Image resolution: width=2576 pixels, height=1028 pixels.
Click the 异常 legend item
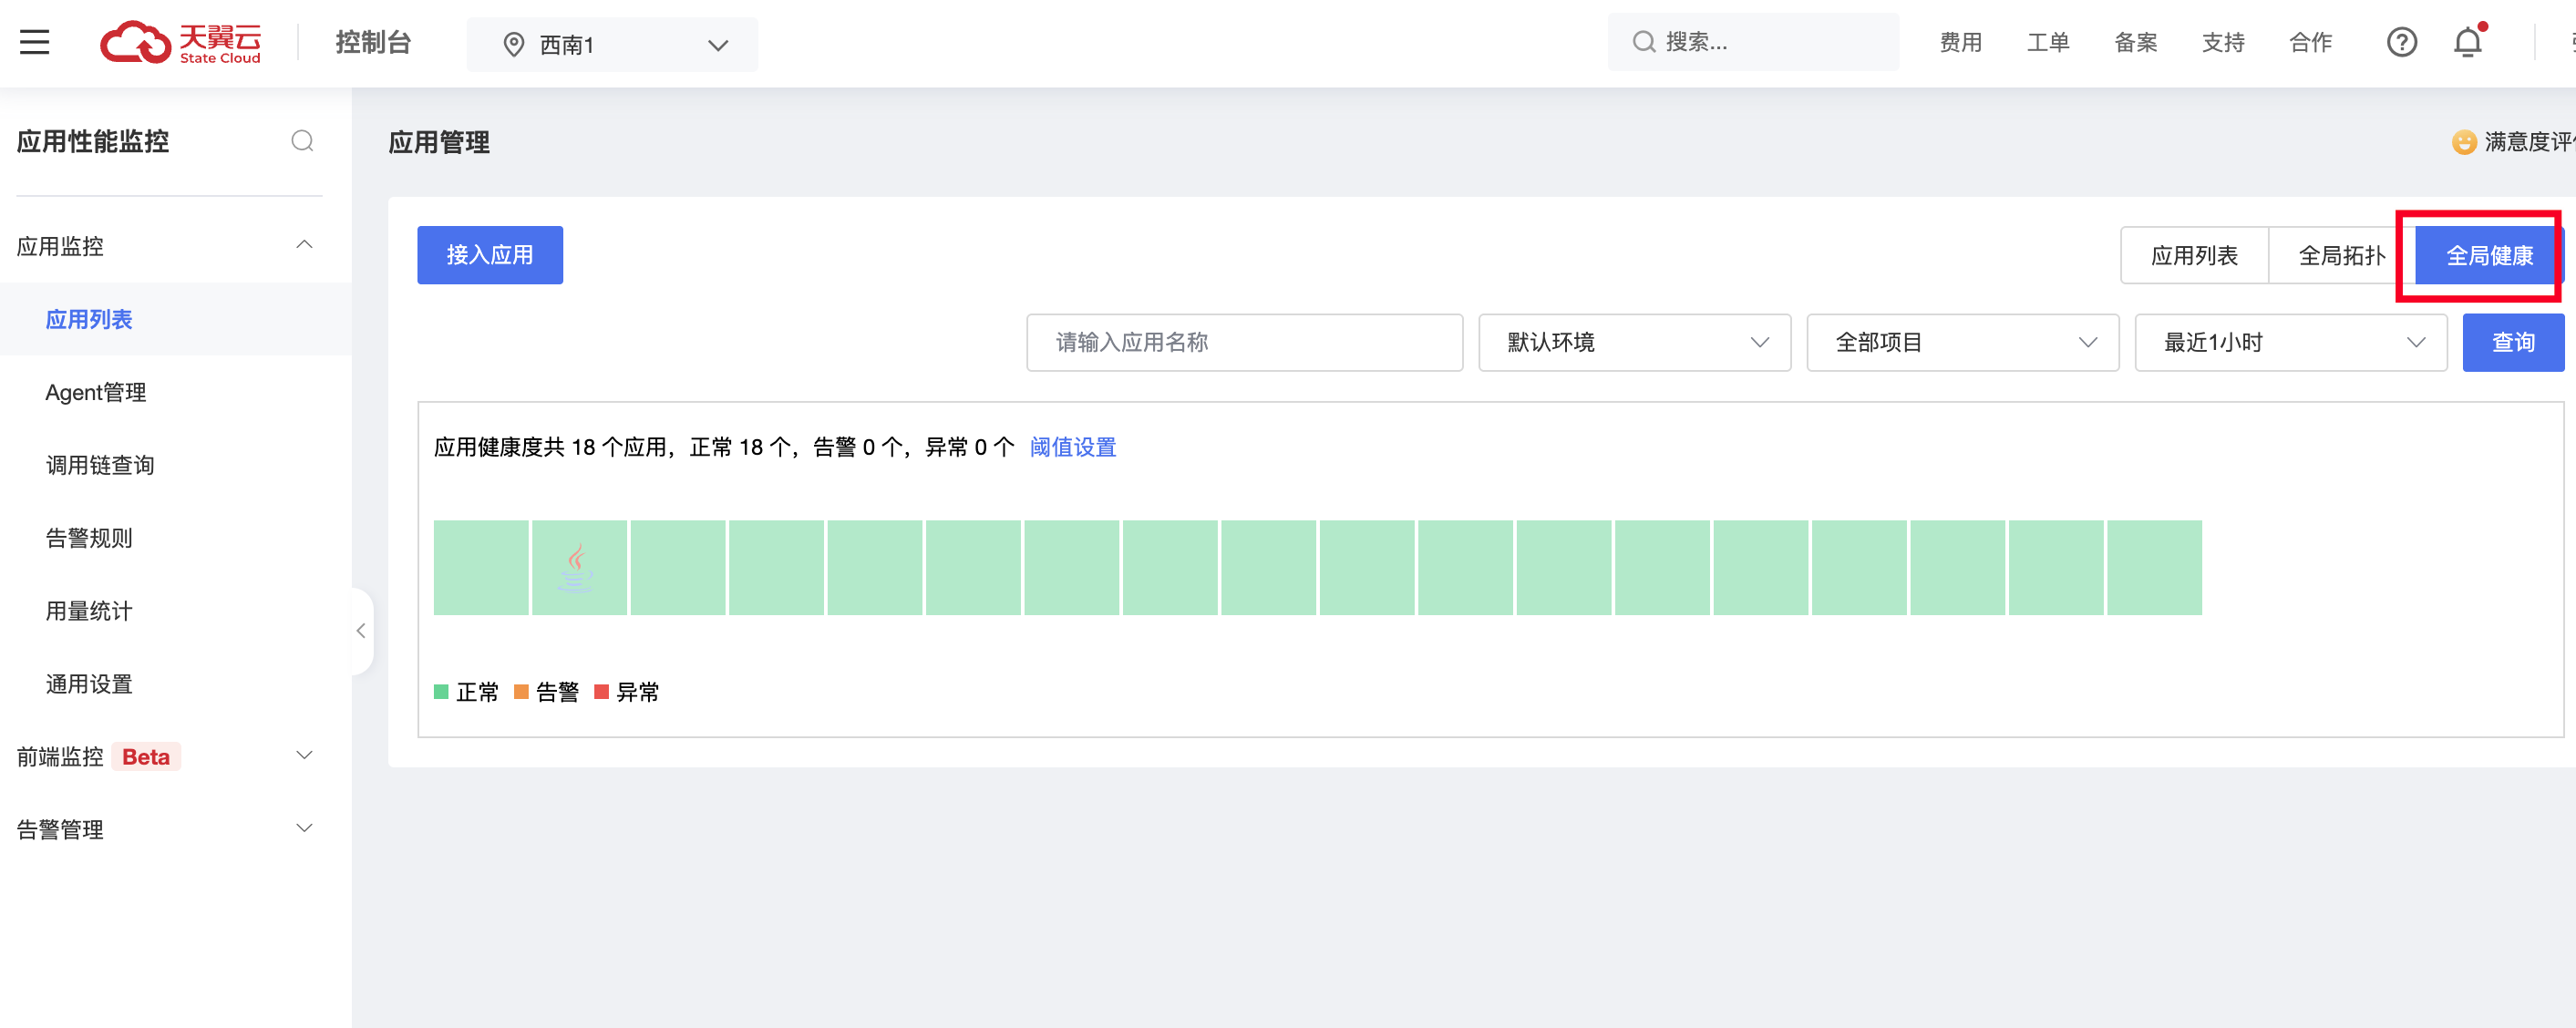[x=627, y=692]
